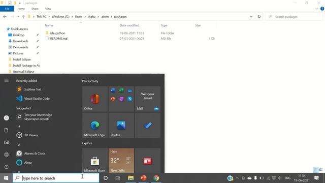Viewport: 325px width, 183px height.
Task: Click thaku in the address path
Action: 91,17
